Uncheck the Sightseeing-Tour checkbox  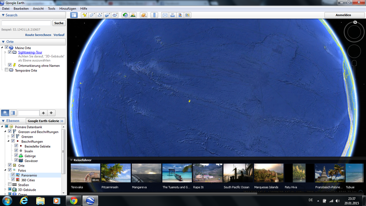[10, 52]
